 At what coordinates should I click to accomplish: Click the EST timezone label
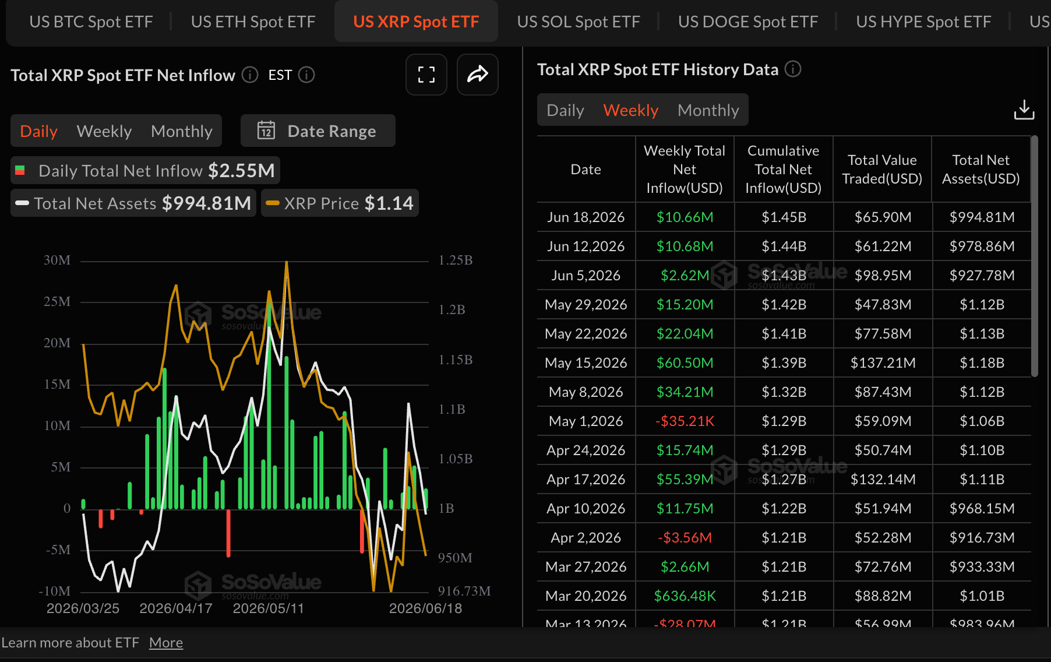[x=280, y=75]
